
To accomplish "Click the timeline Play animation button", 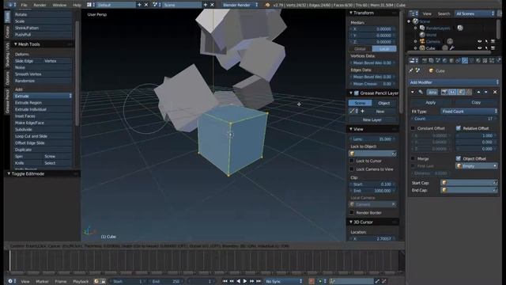I will click(245, 282).
